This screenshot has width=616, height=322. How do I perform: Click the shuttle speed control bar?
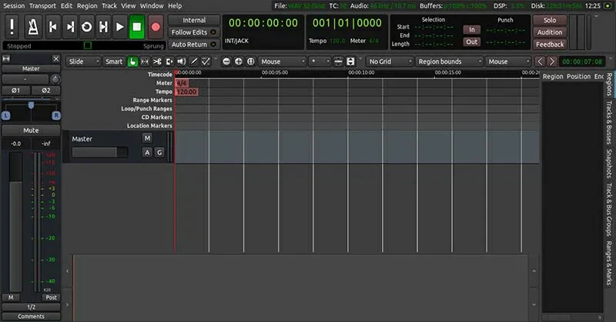pos(83,46)
